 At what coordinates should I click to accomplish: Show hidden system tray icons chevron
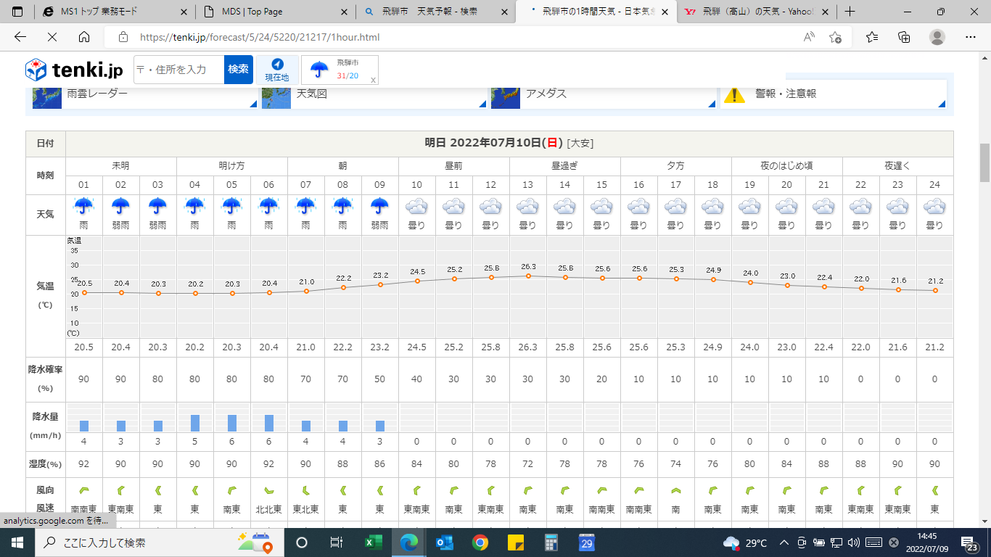(x=784, y=542)
